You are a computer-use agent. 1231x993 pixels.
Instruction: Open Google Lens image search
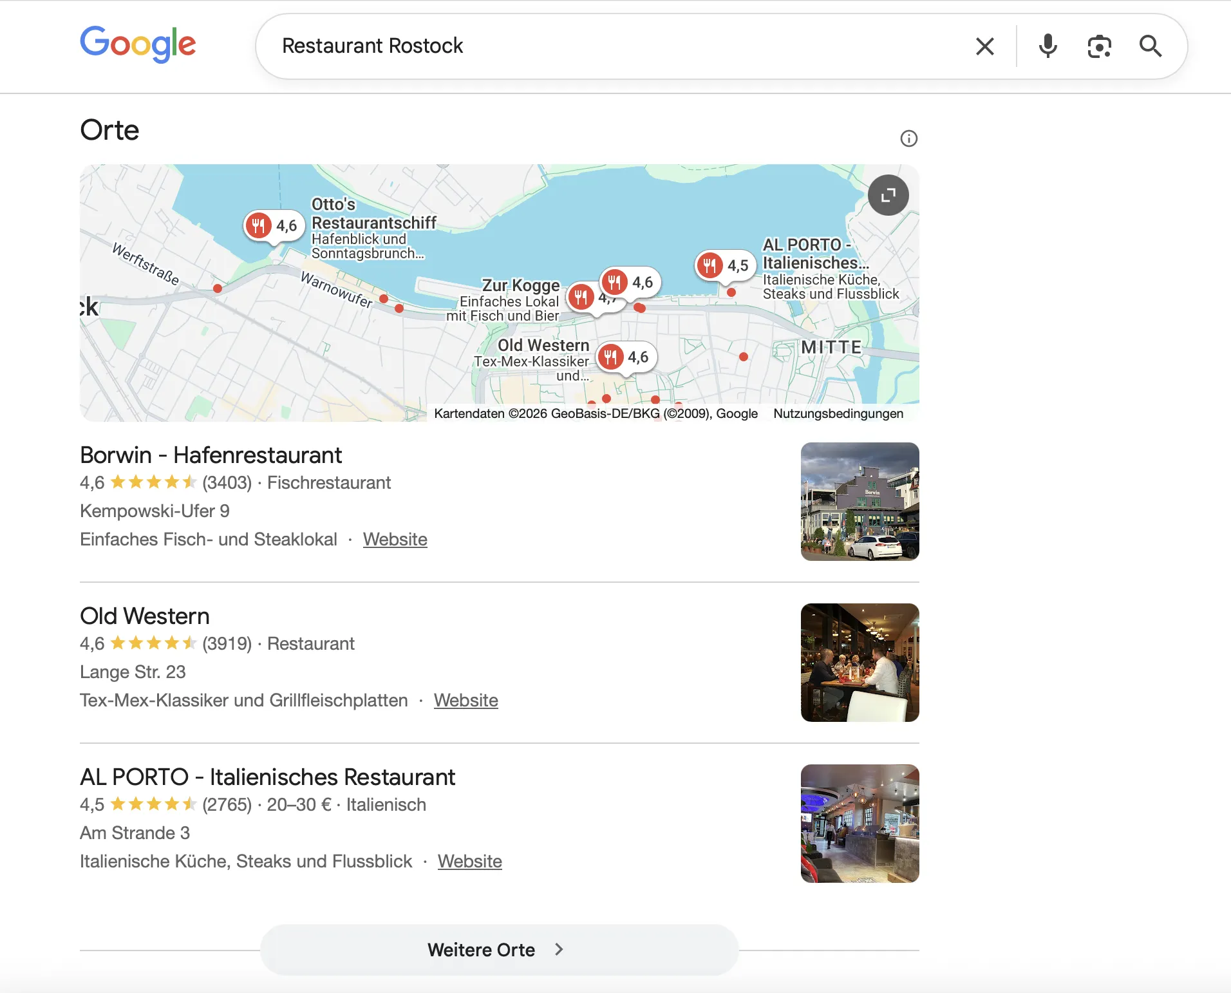pos(1099,46)
